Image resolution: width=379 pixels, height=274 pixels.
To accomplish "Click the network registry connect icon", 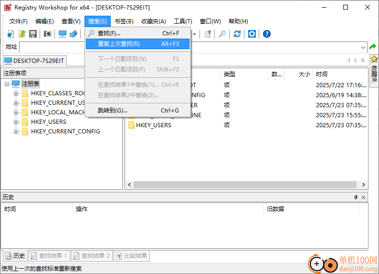I will (x=74, y=34).
